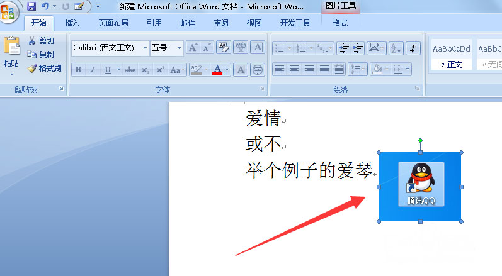Toggle character shading icon
Screen dimensions: 502x276
(x=241, y=70)
